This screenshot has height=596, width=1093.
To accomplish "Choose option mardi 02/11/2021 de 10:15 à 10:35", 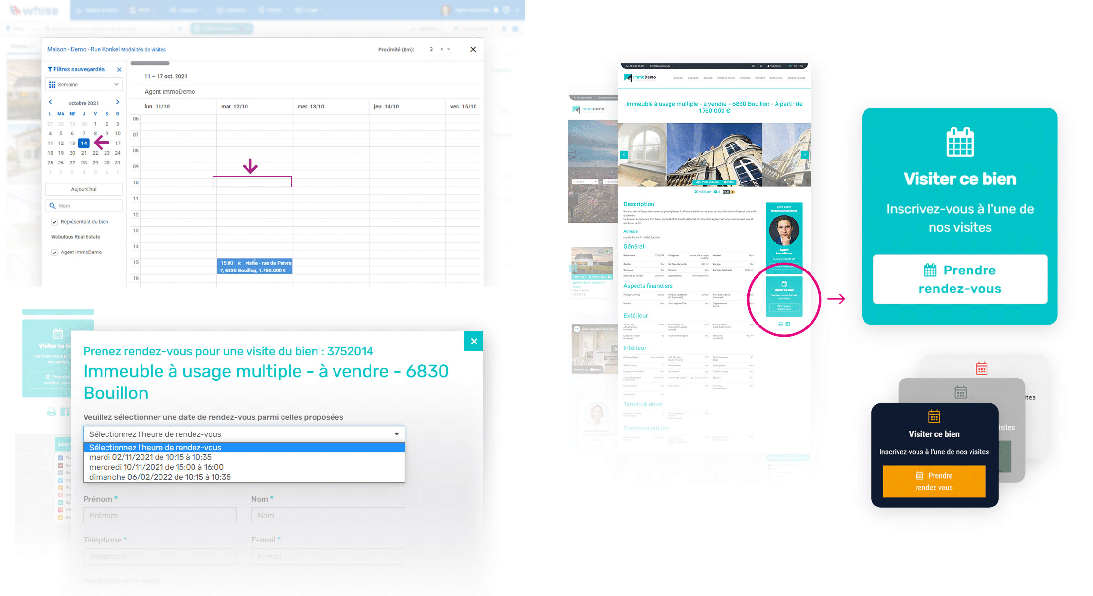I will pos(150,457).
